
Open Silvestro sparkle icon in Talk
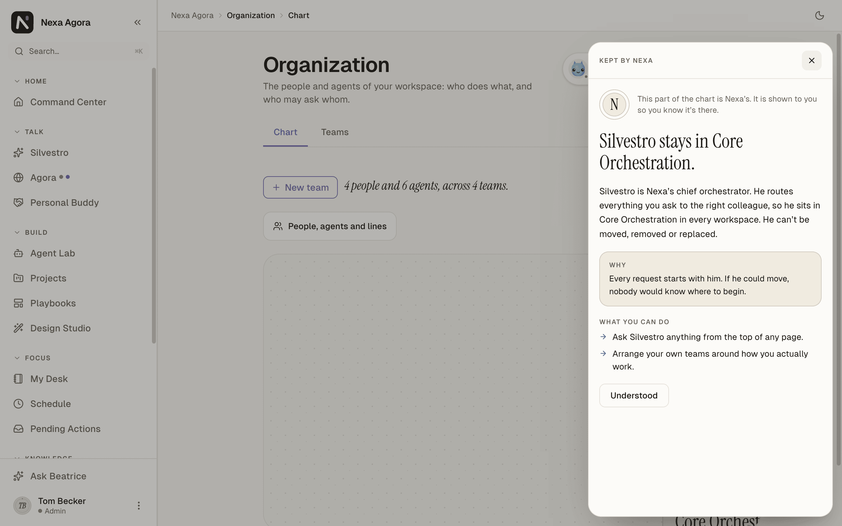pyautogui.click(x=18, y=153)
